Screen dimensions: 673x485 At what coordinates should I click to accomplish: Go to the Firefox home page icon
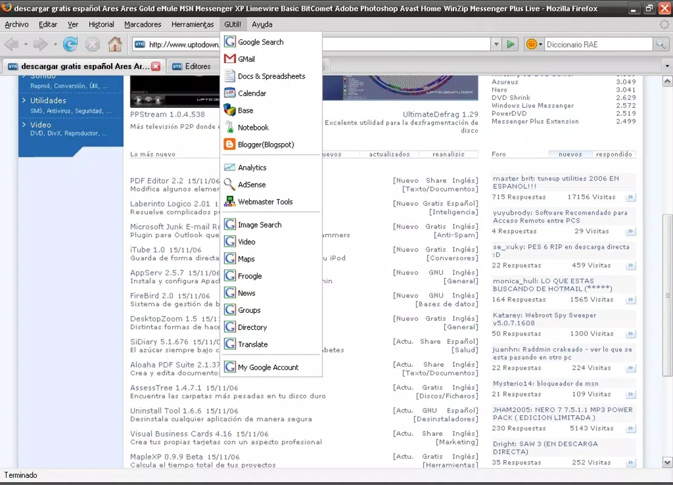click(115, 44)
